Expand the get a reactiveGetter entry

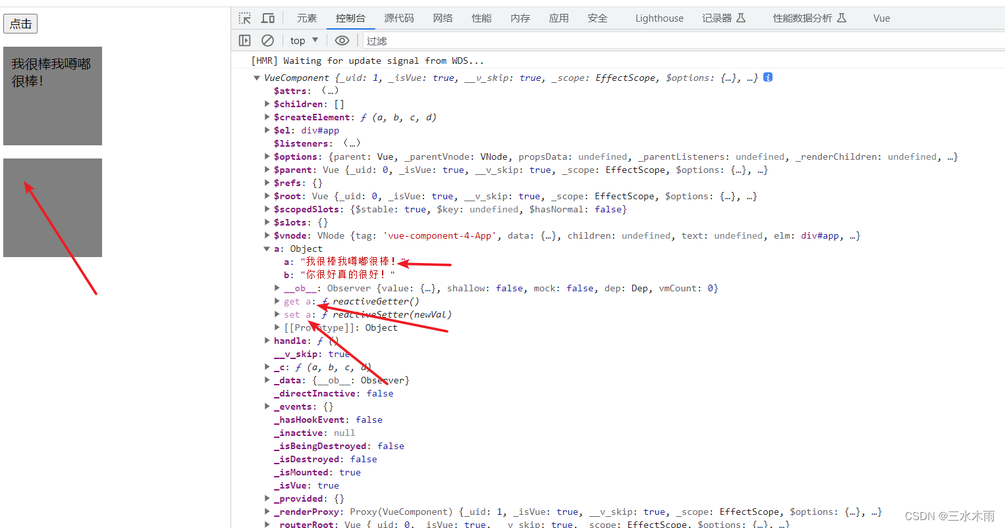(x=277, y=301)
